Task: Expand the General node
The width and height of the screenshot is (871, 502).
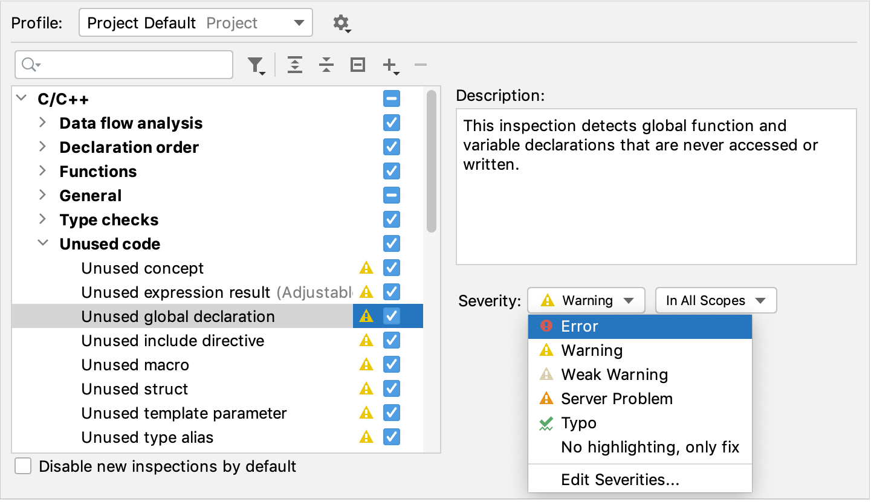Action: pos(42,195)
